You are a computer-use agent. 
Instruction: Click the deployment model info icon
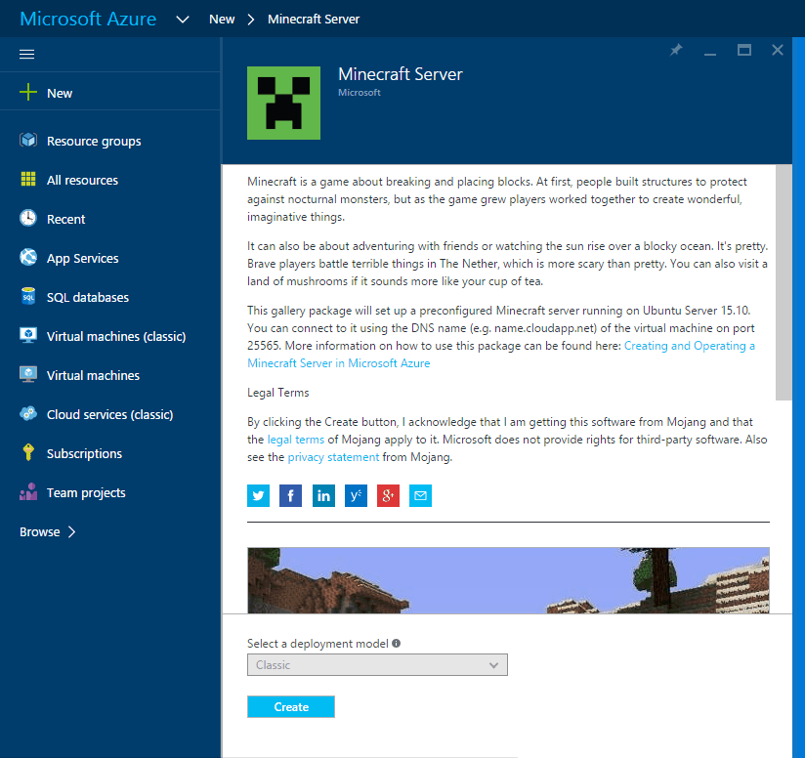(x=397, y=643)
